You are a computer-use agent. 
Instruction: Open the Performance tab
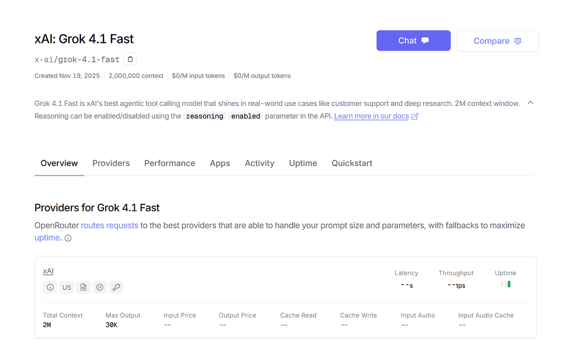(x=169, y=163)
